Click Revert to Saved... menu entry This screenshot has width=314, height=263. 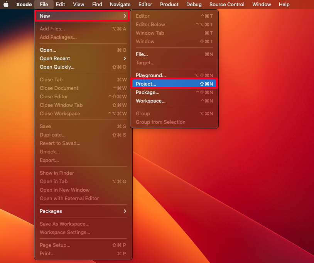click(x=83, y=143)
